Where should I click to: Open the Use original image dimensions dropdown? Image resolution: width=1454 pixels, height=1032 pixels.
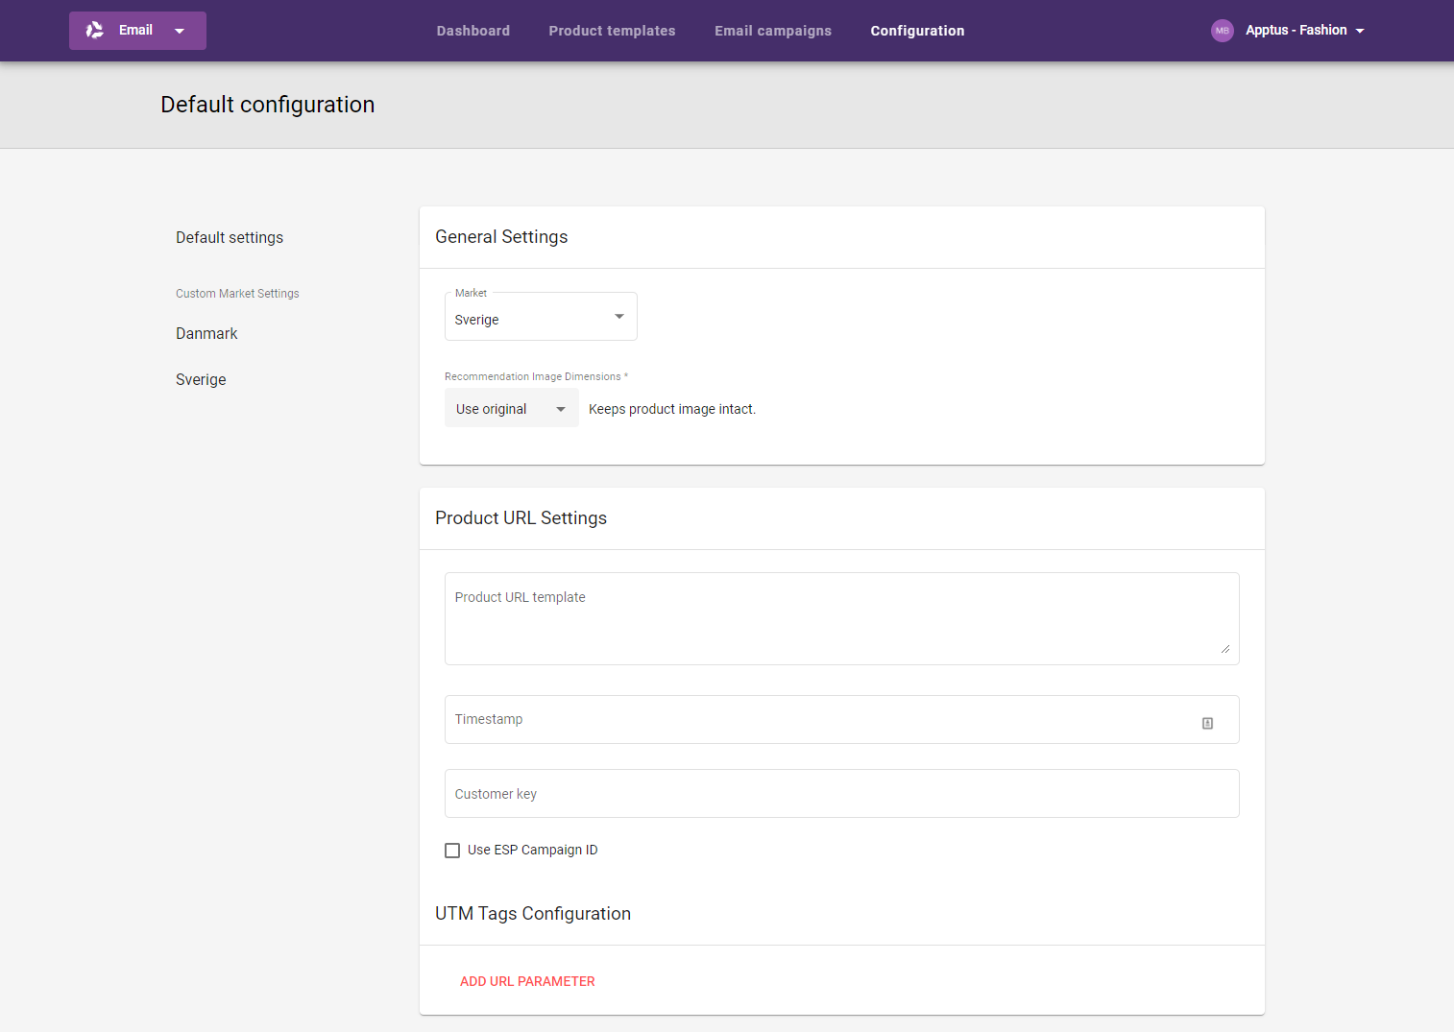tap(511, 408)
